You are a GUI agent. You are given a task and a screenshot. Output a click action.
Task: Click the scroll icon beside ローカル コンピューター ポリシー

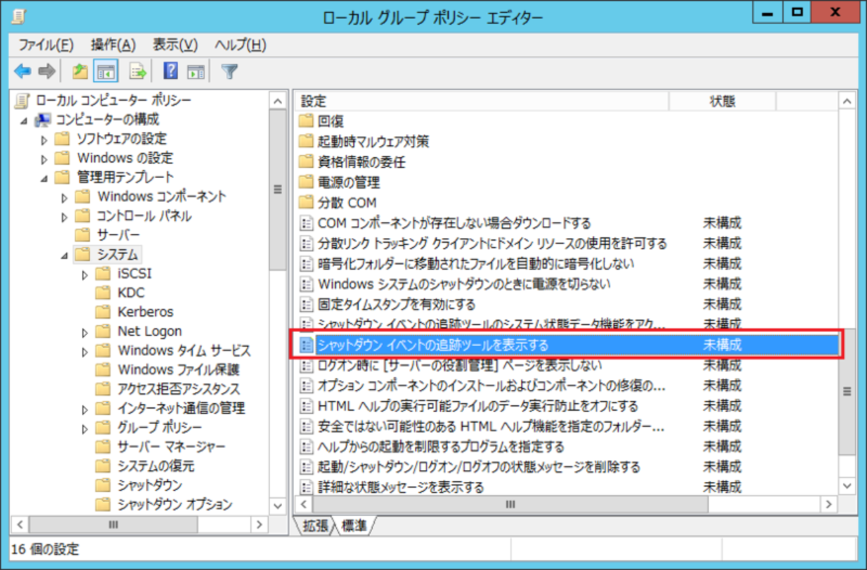[23, 101]
